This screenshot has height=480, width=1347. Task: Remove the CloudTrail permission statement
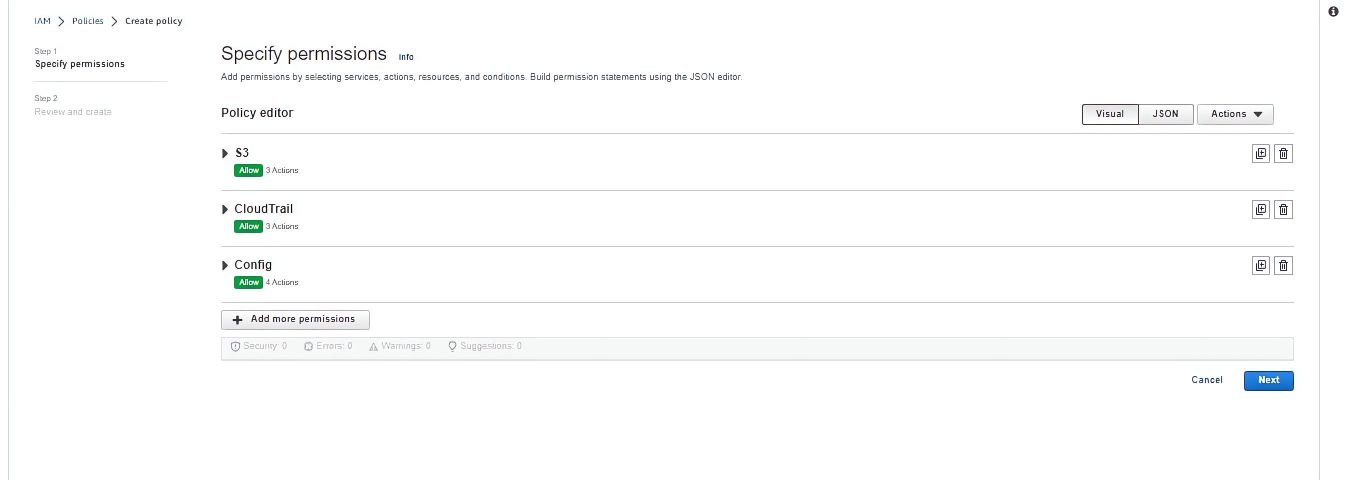[1282, 209]
